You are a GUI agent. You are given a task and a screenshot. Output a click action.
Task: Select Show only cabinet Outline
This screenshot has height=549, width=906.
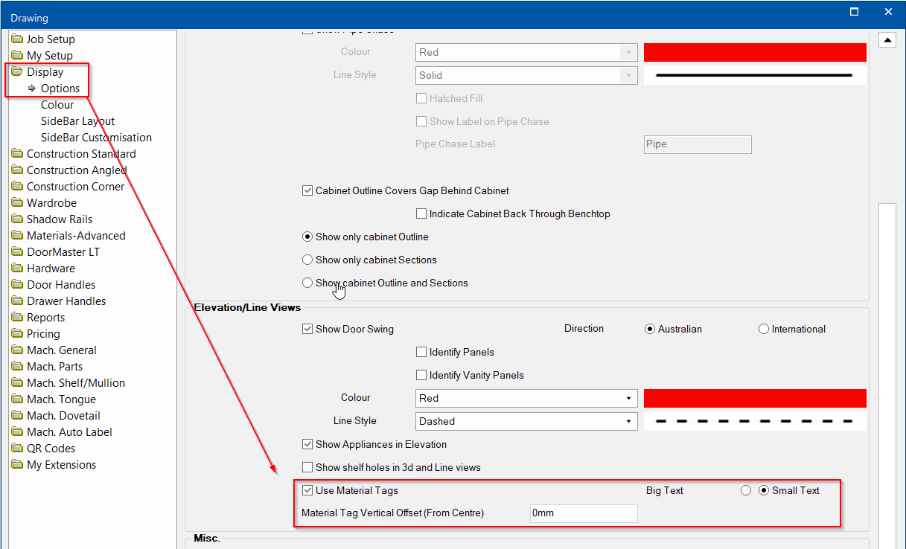tap(307, 237)
